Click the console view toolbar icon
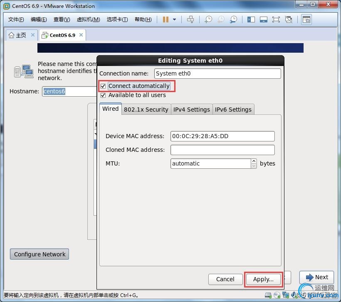The height and width of the screenshot is (302, 341). coord(306,19)
